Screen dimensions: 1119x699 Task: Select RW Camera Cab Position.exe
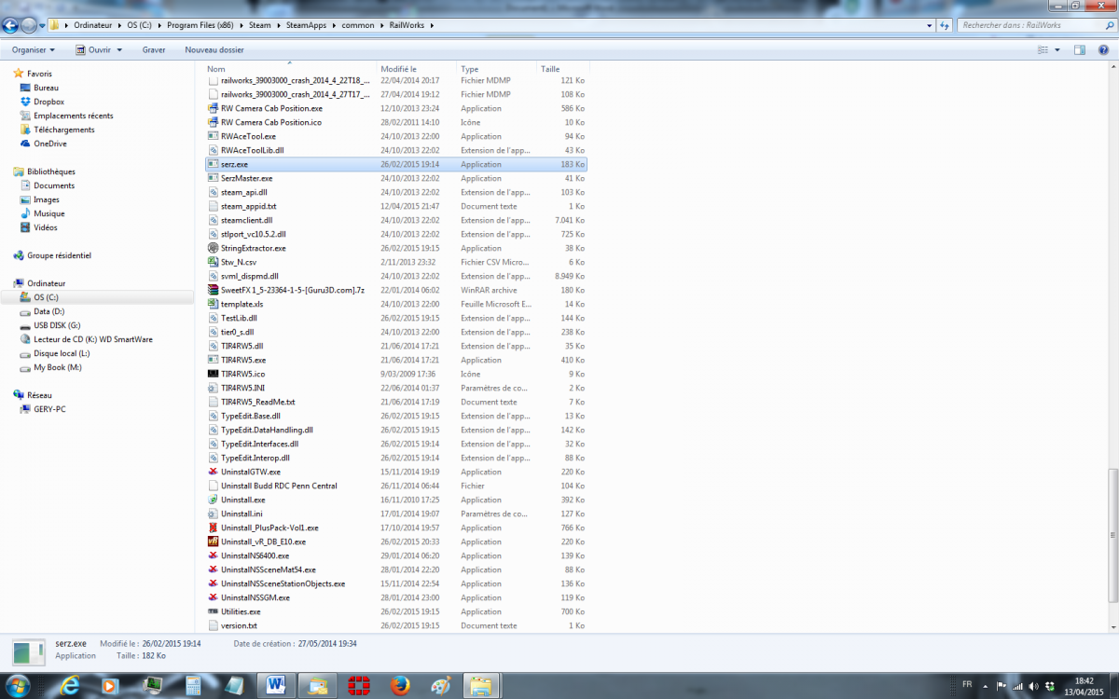271,108
